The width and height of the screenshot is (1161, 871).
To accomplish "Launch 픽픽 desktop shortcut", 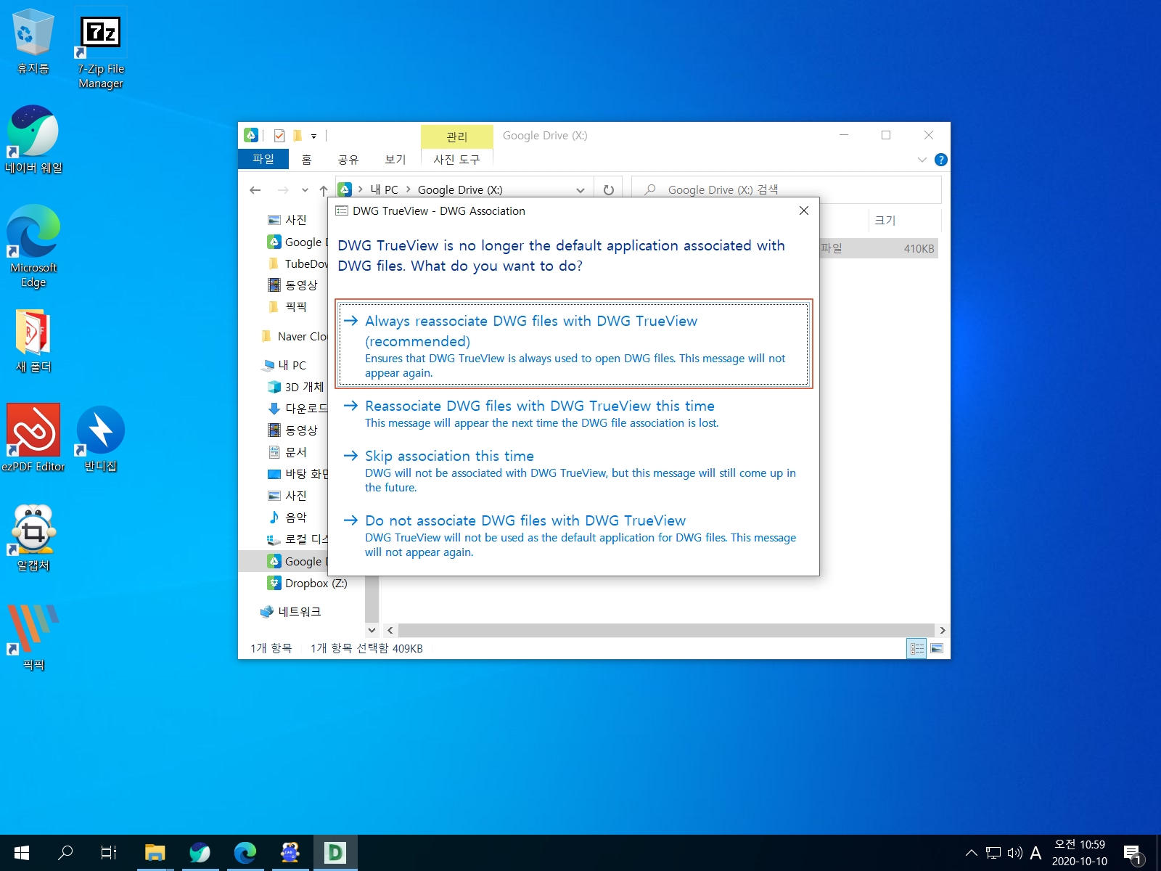I will coord(33,637).
